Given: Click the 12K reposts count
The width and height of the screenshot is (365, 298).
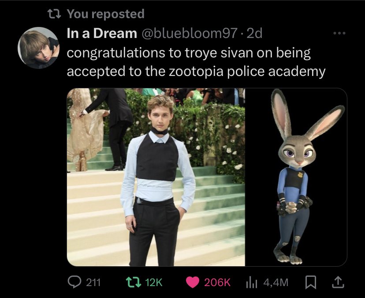Looking at the screenshot, I should point(153,283).
